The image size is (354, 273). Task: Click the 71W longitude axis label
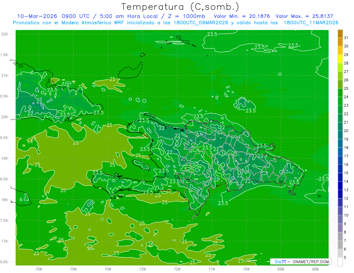coord(212,269)
